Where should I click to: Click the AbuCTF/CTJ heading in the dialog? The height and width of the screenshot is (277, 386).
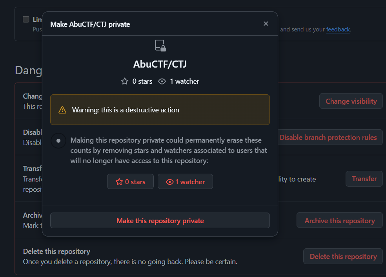pyautogui.click(x=160, y=64)
